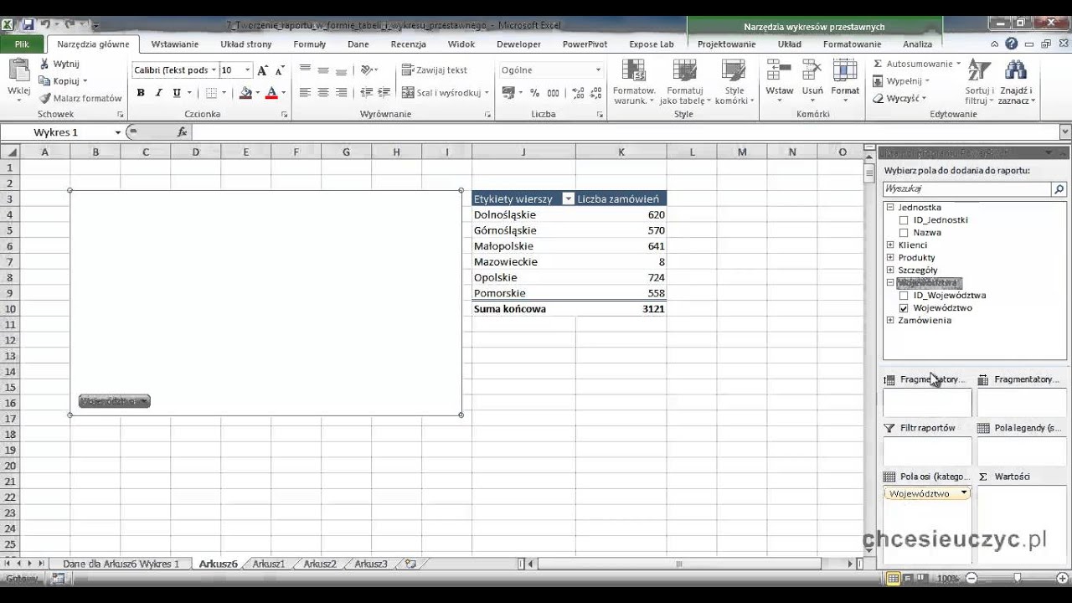
Task: Switch to the Arkusz1 sheet tab
Action: [x=269, y=564]
